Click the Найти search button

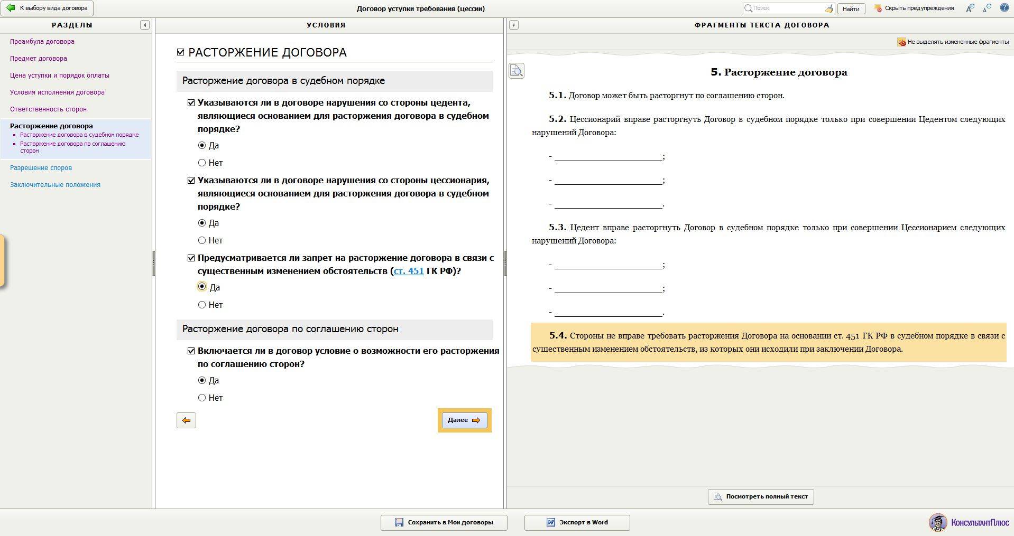pos(851,8)
